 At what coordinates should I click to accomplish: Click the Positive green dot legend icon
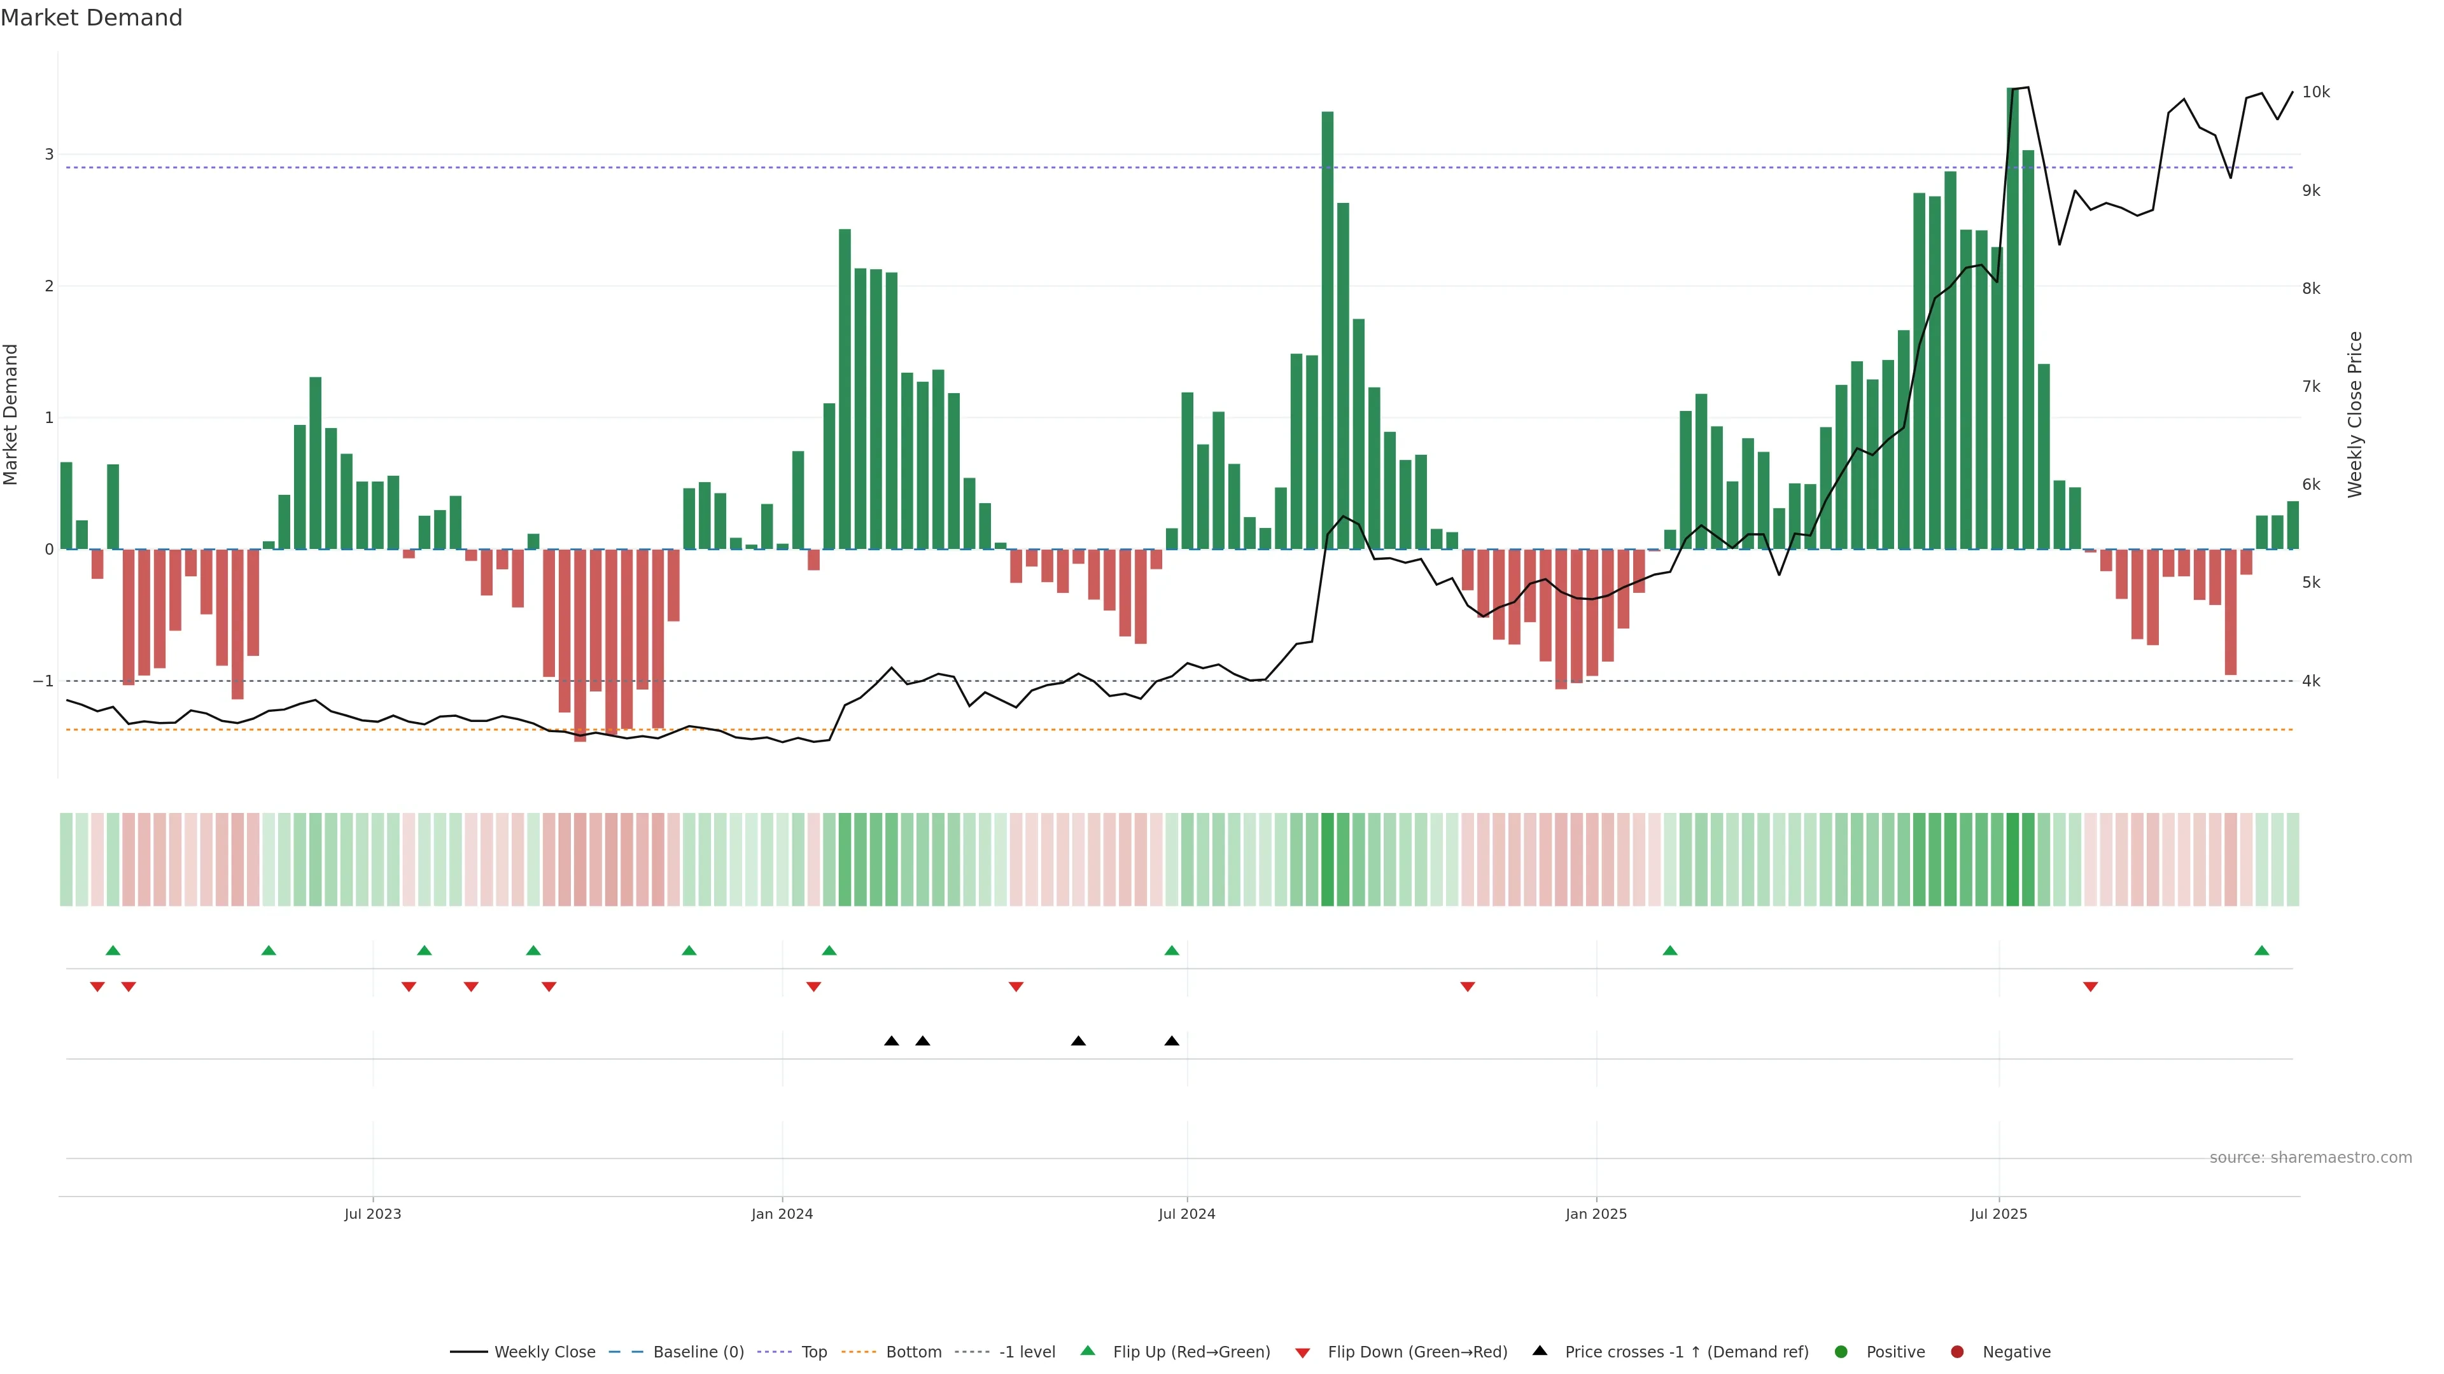coord(1841,1352)
